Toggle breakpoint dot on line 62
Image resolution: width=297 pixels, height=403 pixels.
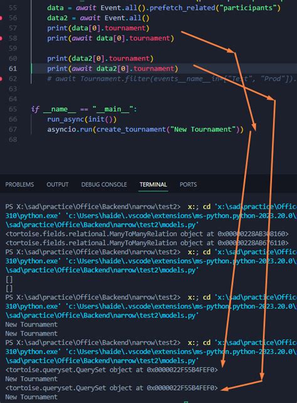(x=1, y=78)
